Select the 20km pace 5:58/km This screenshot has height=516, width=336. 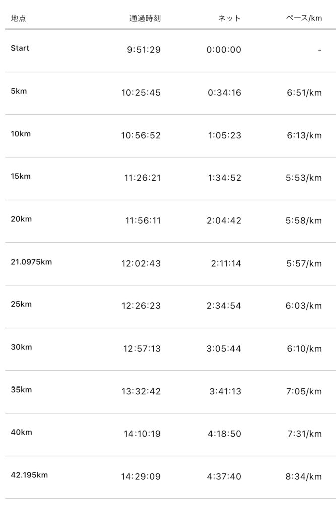click(x=304, y=221)
